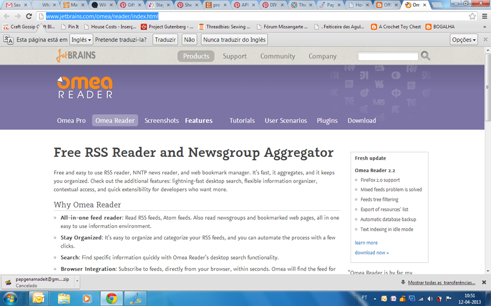Close the translation bar

(x=485, y=39)
